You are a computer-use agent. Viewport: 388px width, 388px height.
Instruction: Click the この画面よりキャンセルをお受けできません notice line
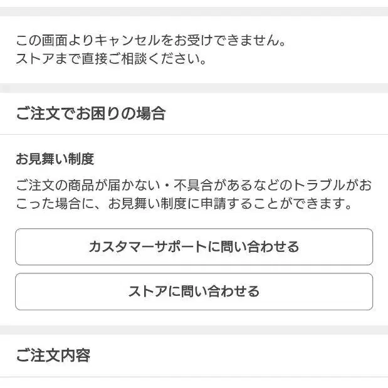[x=151, y=40]
